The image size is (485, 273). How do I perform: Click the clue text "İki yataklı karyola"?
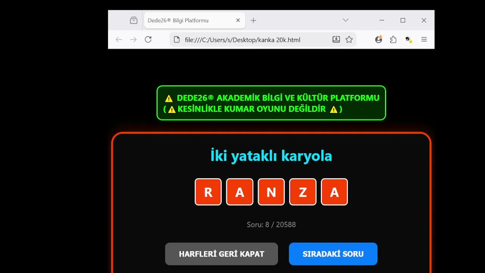tap(271, 156)
